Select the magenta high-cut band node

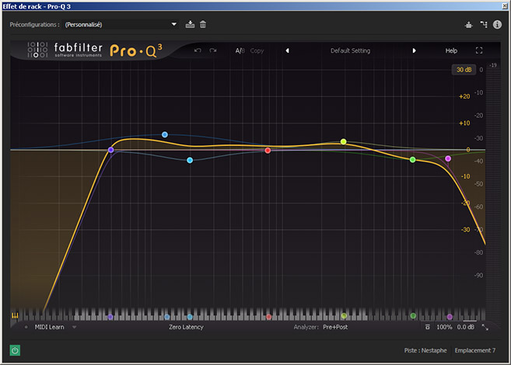(x=448, y=158)
